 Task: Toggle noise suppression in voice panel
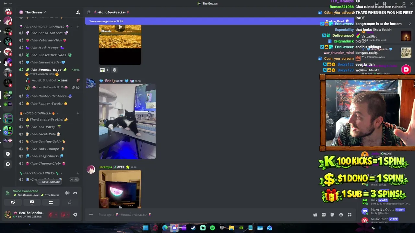pyautogui.click(x=67, y=193)
